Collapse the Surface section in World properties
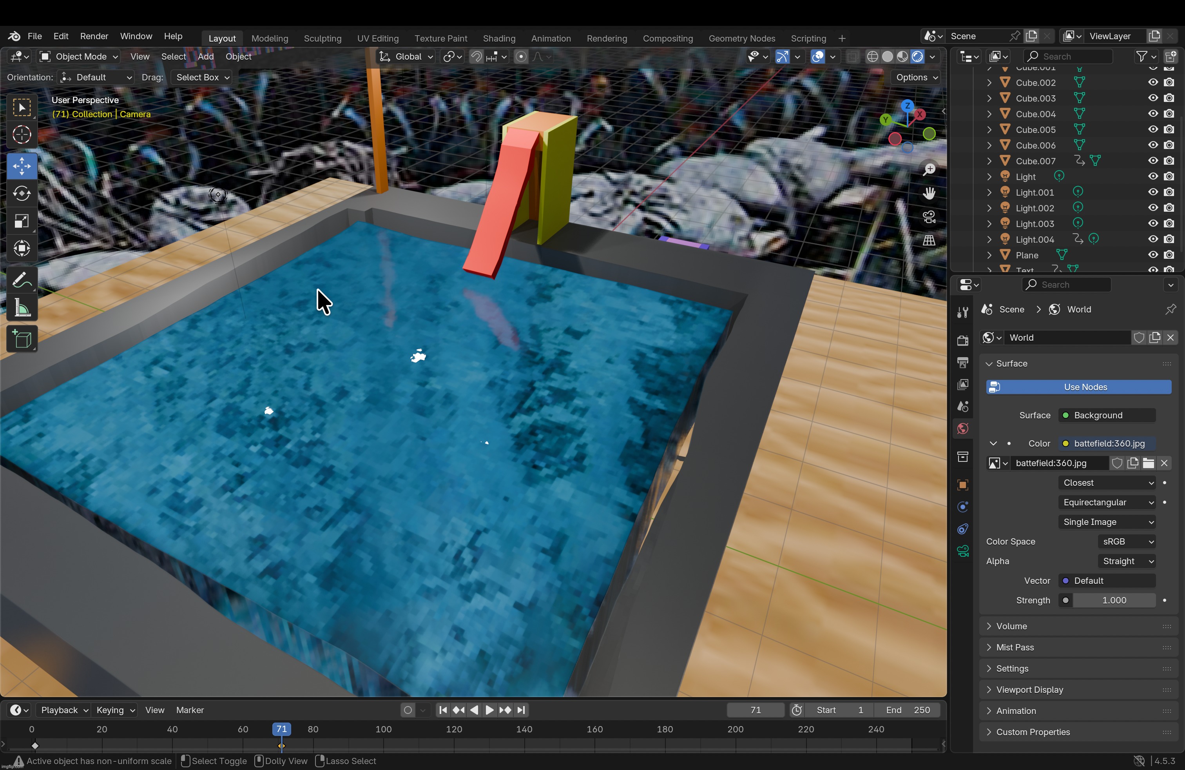 [x=989, y=363]
